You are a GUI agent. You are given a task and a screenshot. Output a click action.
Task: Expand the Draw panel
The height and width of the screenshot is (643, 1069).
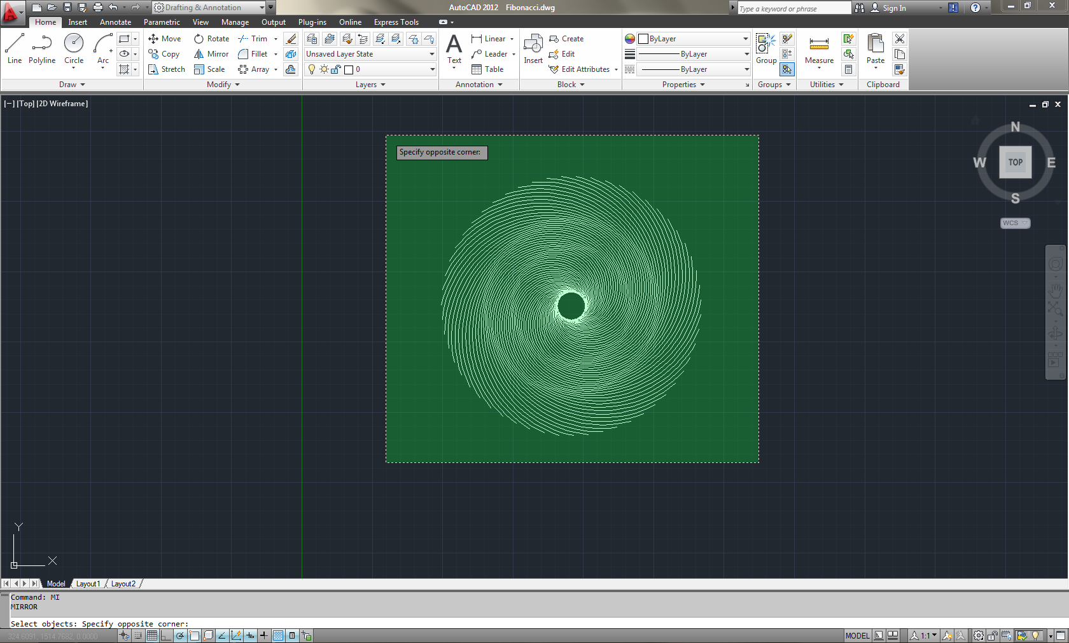coord(72,85)
